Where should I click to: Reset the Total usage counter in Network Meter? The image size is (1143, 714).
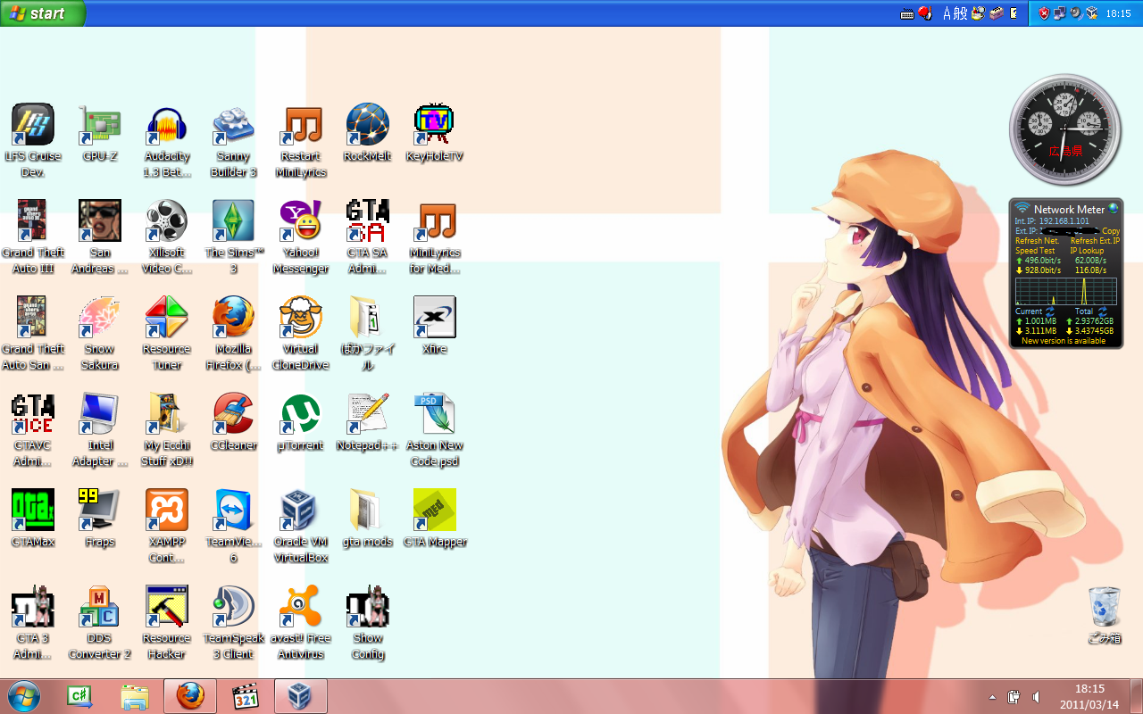click(1102, 311)
